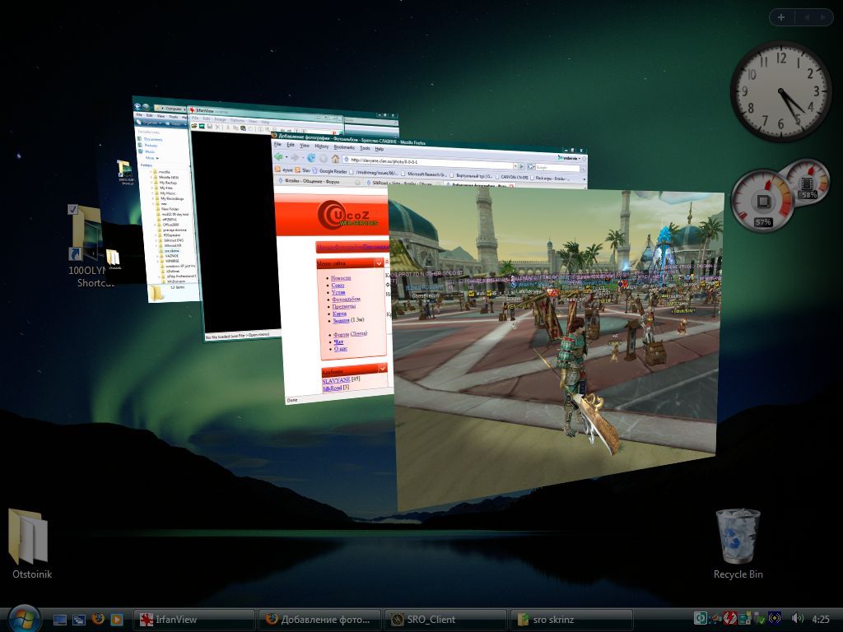Click the Firefox Google search field
This screenshot has height=632, width=843.
(x=557, y=168)
